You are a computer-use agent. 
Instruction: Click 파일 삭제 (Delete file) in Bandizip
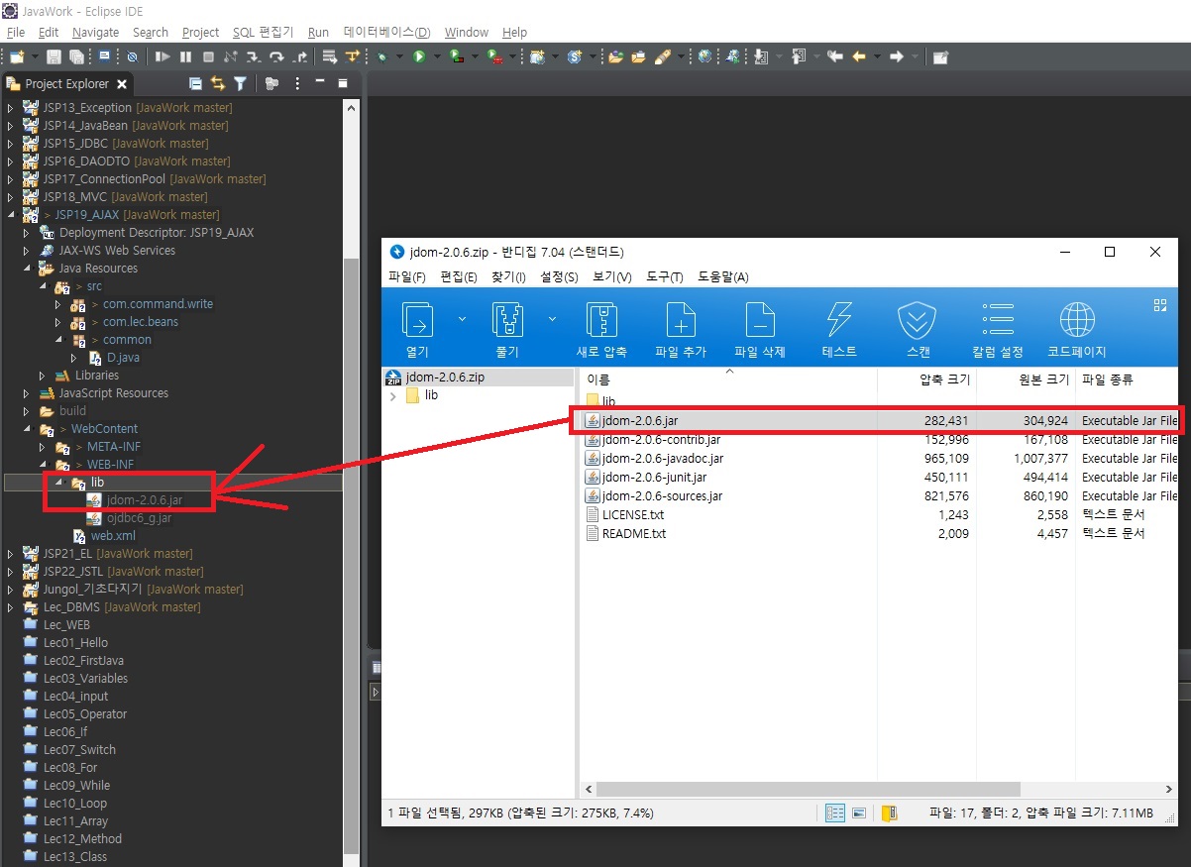pyautogui.click(x=760, y=329)
